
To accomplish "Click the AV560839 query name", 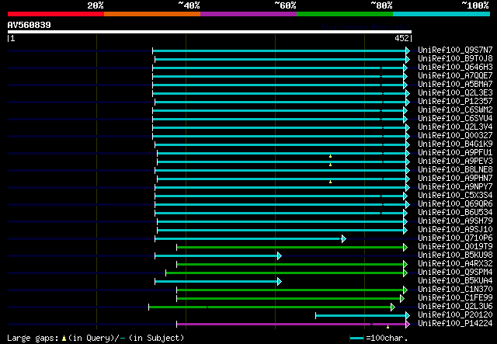I will click(x=30, y=25).
